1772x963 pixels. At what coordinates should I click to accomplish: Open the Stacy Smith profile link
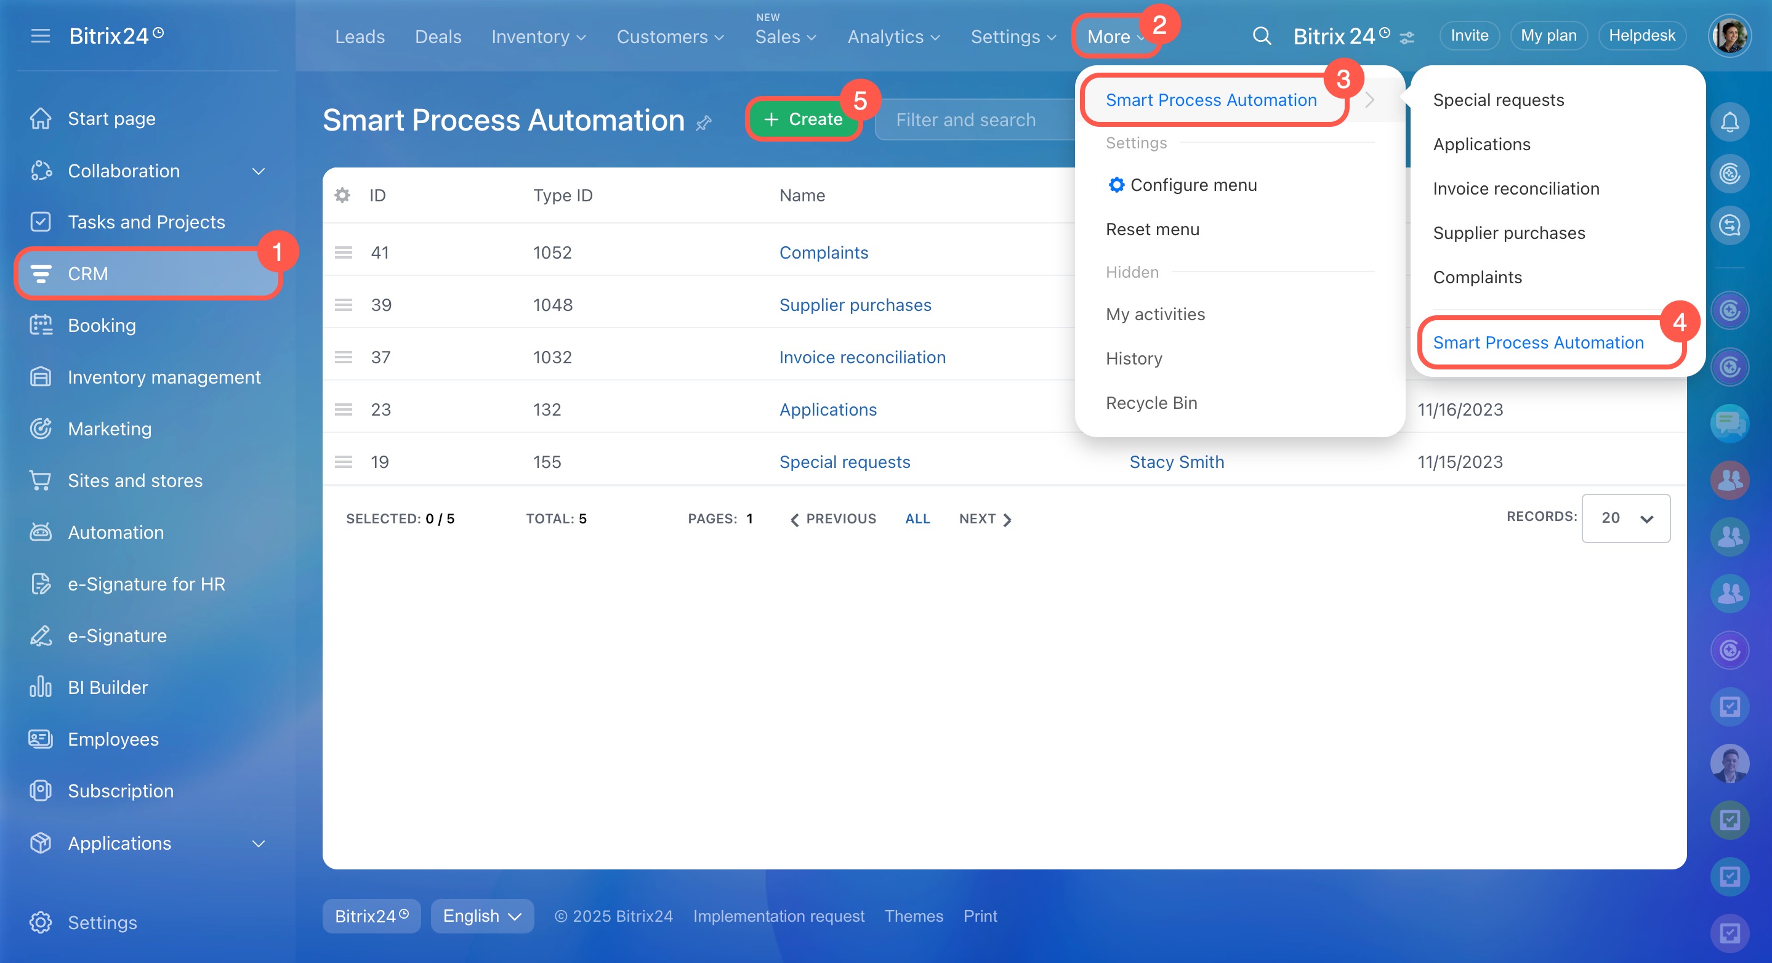point(1176,462)
